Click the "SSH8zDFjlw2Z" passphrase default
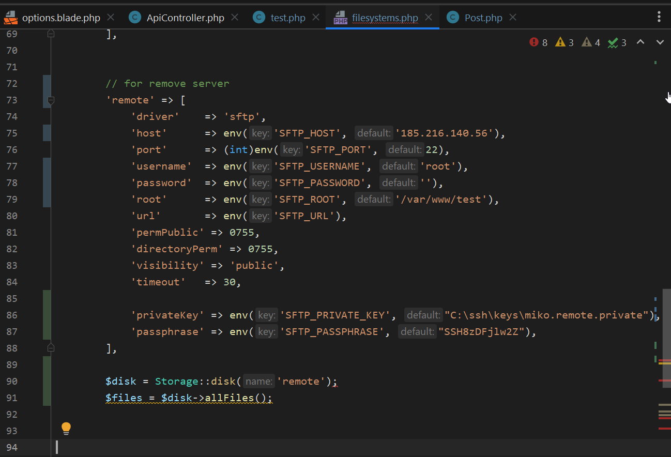The width and height of the screenshot is (671, 457). [x=482, y=331]
